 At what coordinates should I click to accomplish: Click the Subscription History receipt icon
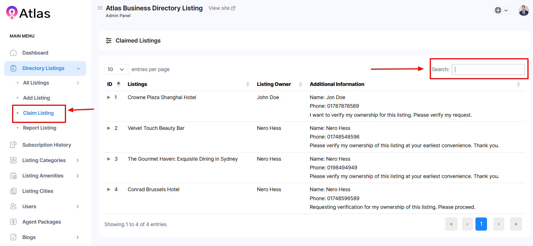[x=13, y=145]
